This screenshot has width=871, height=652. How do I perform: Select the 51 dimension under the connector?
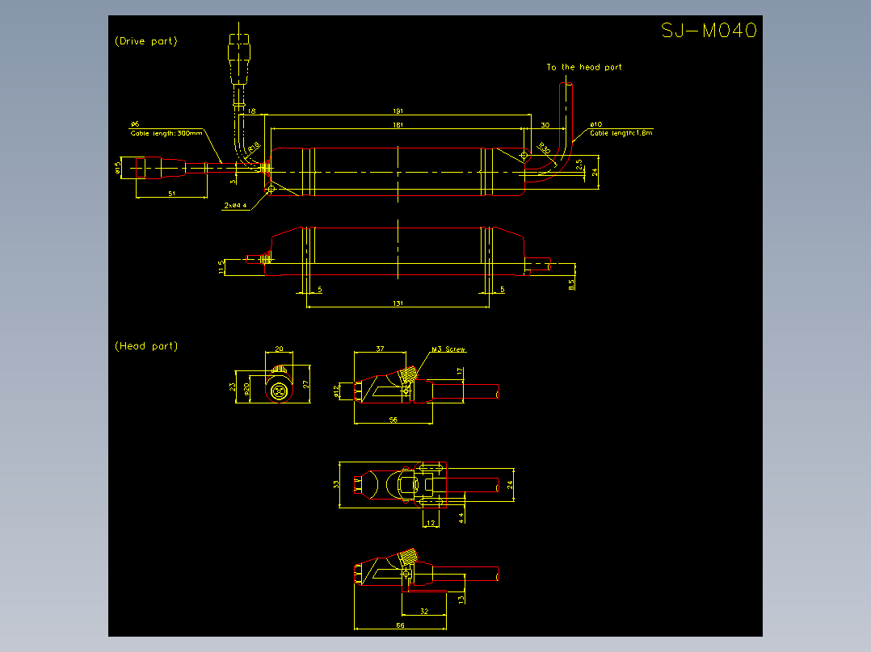point(170,194)
